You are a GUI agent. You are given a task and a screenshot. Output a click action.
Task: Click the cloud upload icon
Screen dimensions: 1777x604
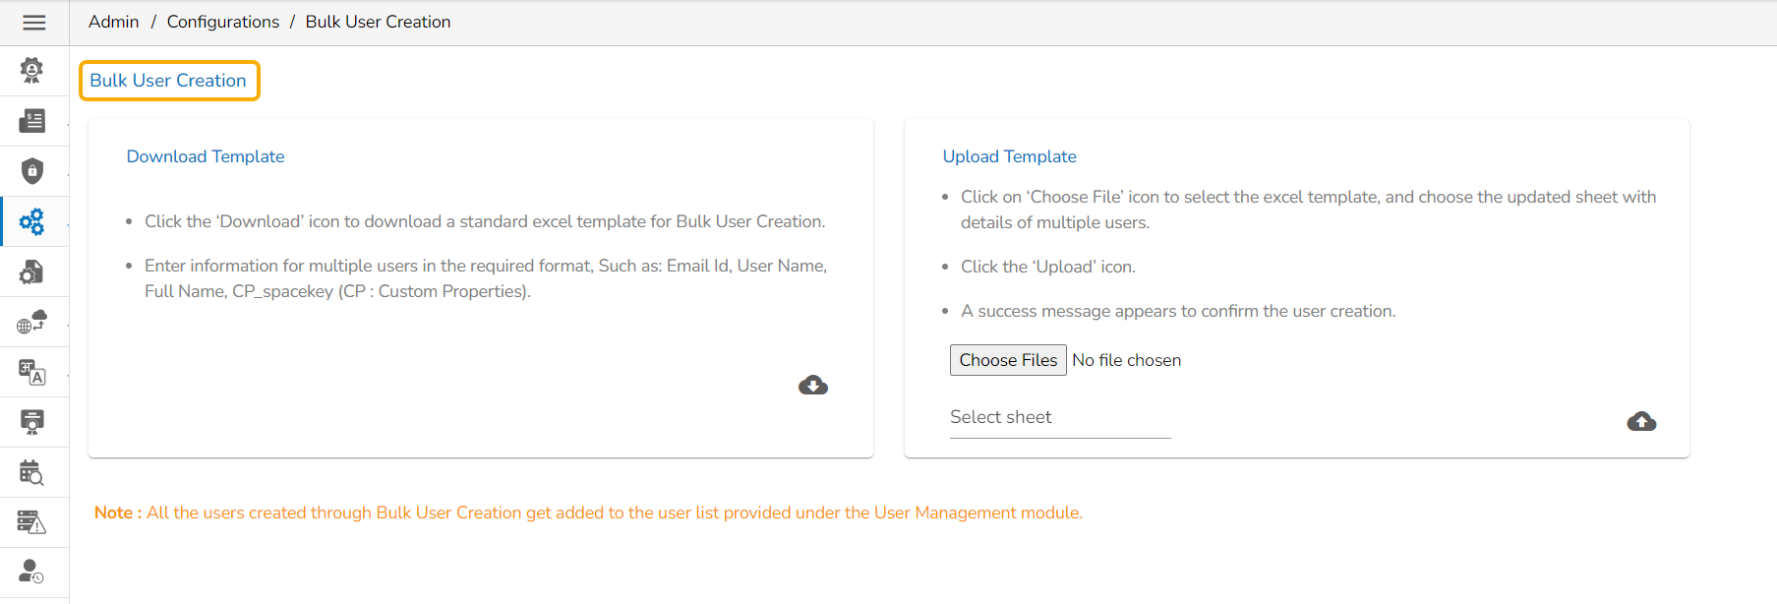click(x=1641, y=422)
